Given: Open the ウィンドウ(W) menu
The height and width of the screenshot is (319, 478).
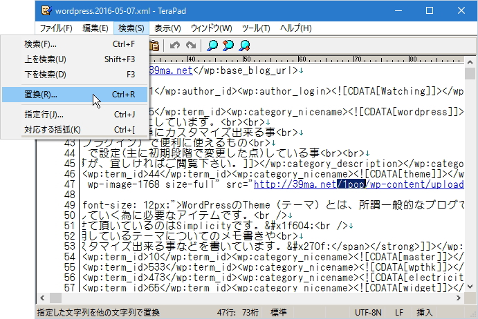Looking at the screenshot, I should point(211,28).
